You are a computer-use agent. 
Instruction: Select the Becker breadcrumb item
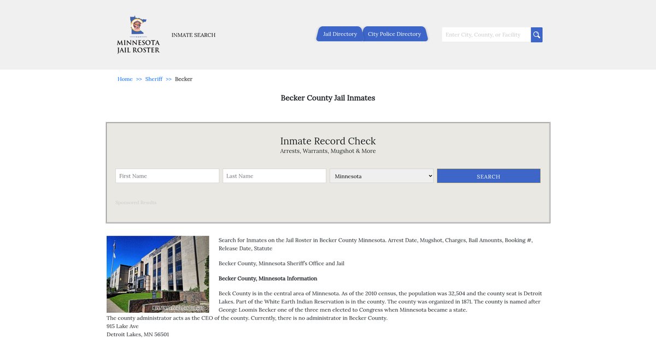(184, 79)
